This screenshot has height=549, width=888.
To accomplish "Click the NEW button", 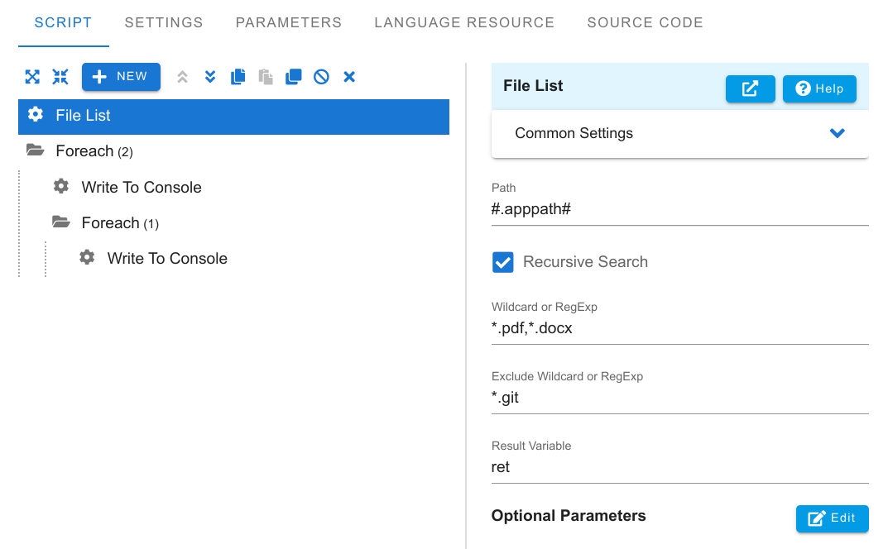I will coord(121,76).
